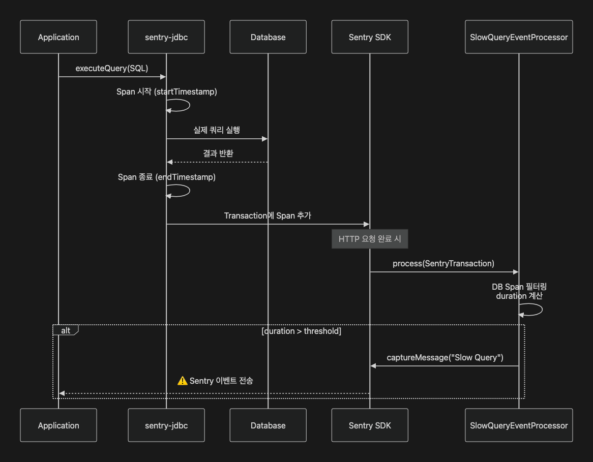Click the top SlowQueryEventProcessor participant box
The height and width of the screenshot is (462, 593).
click(x=519, y=37)
